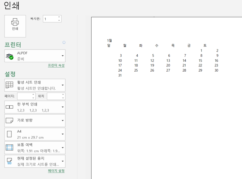Click 수 weekday header in preview

tap(157, 45)
